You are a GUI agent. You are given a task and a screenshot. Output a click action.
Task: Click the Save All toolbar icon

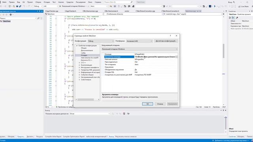[x=20, y=6]
